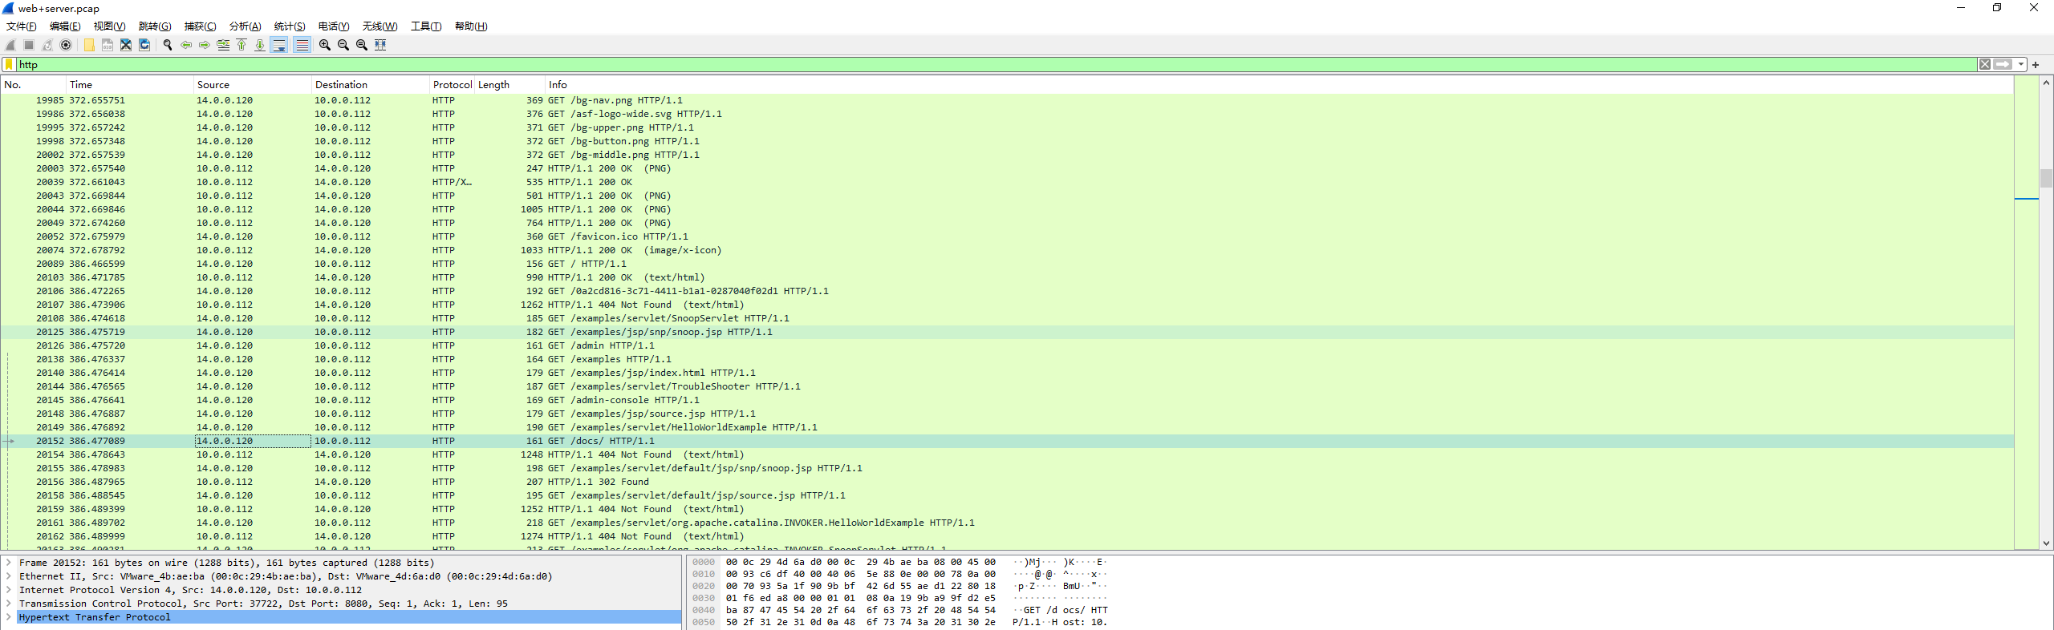Open the 工具(T) menu
The image size is (2054, 630).
click(x=426, y=26)
